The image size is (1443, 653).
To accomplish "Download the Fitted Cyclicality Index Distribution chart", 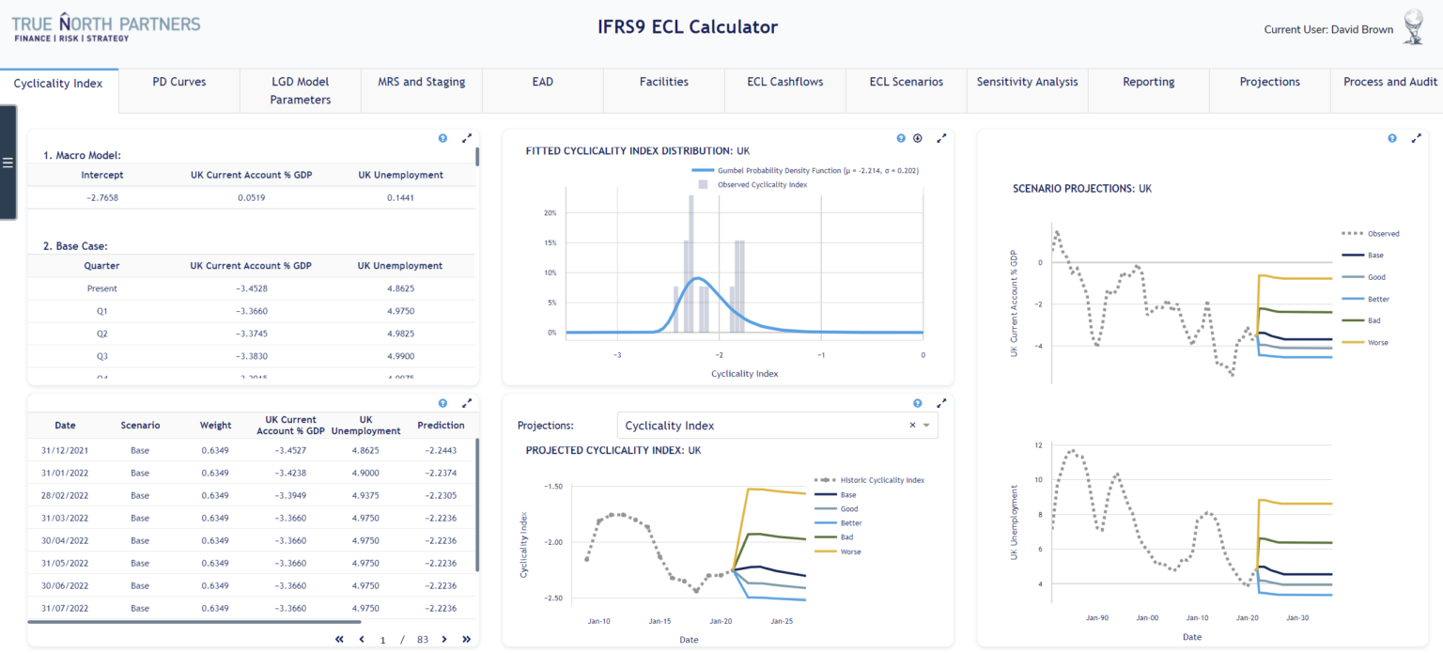I will point(918,138).
